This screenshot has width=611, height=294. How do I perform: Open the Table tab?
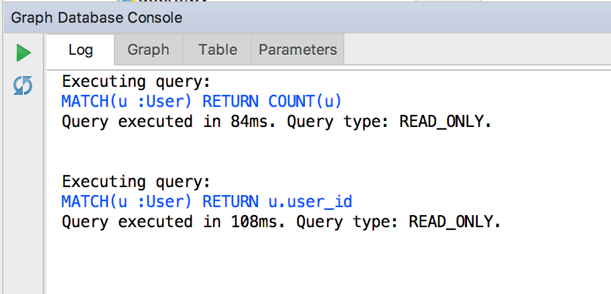point(218,49)
